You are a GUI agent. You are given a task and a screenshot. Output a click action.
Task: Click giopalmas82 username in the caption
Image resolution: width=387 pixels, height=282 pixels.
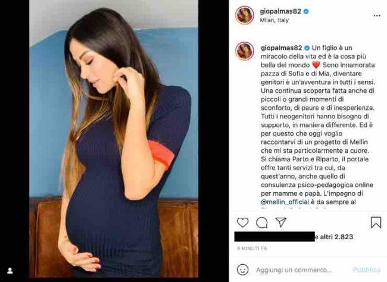click(282, 48)
